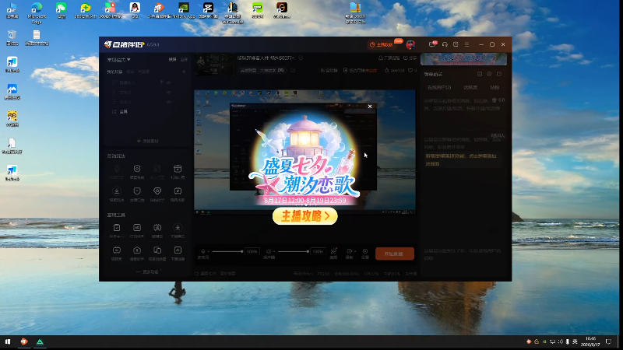This screenshot has height=350, width=623.
Task: Select the first scene tab 预览场景
Action: [x=114, y=72]
